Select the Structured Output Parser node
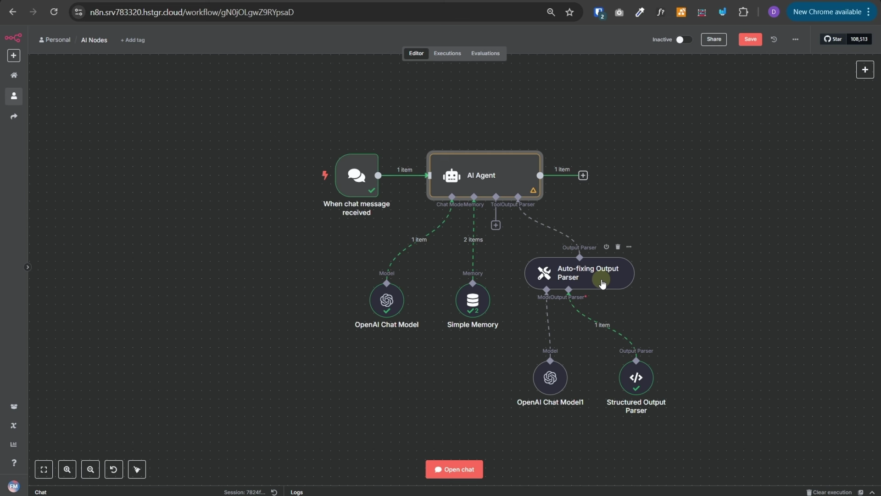This screenshot has height=496, width=881. 636,378
